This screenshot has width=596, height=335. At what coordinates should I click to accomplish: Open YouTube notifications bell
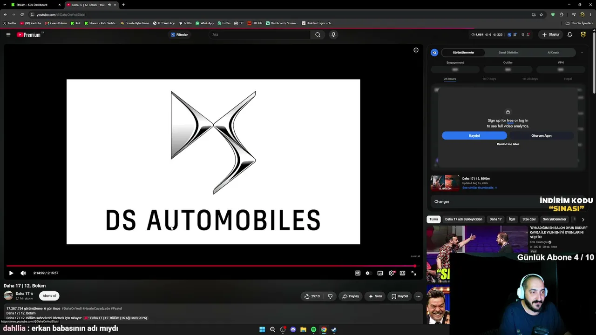(x=569, y=34)
